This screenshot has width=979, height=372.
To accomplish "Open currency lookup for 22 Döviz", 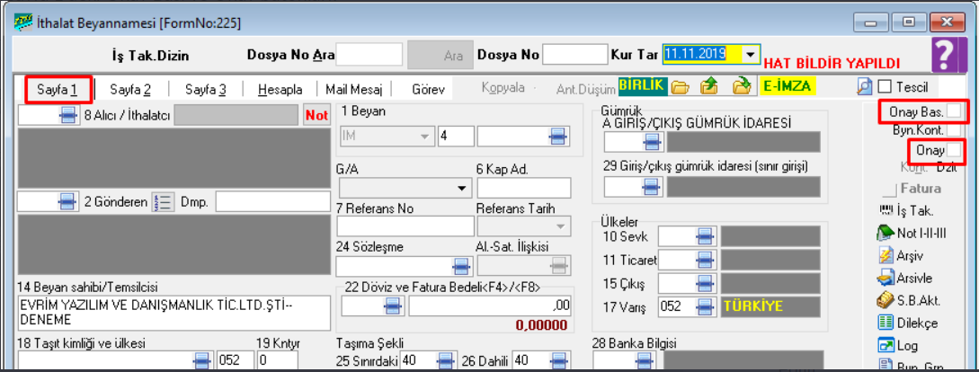I will [x=394, y=306].
